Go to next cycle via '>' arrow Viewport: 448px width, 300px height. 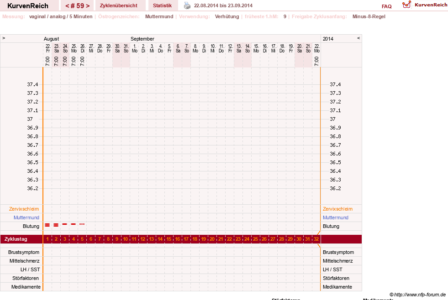click(x=88, y=6)
